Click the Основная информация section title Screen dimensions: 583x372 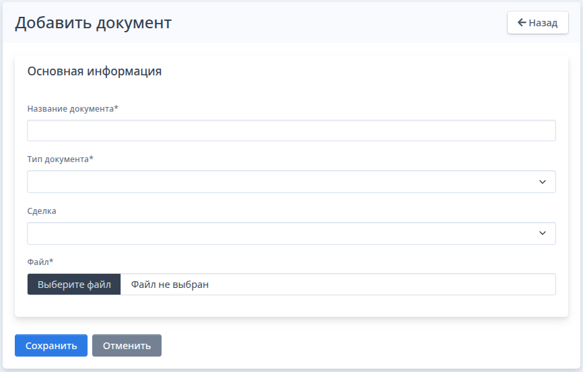(94, 71)
